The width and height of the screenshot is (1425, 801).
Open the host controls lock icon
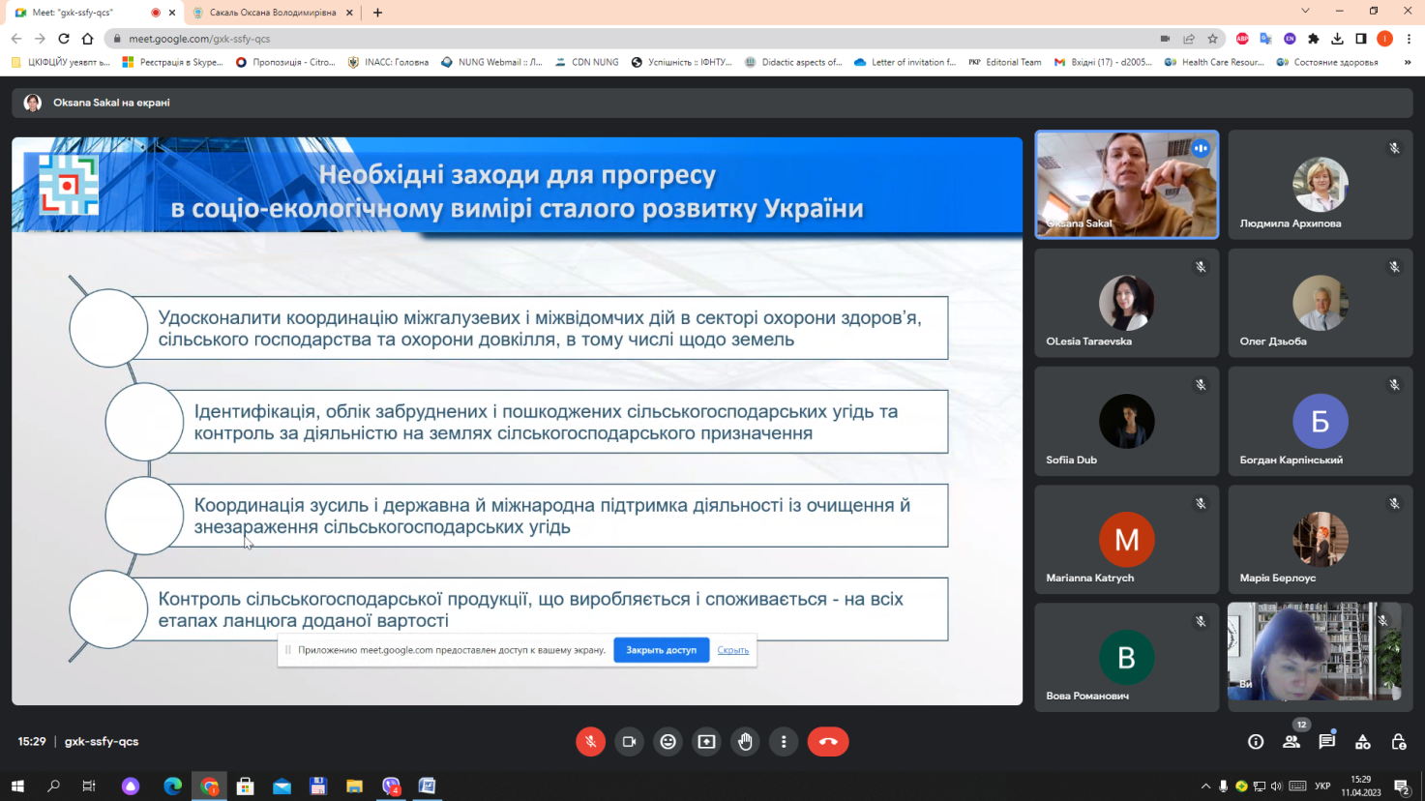(x=1398, y=741)
